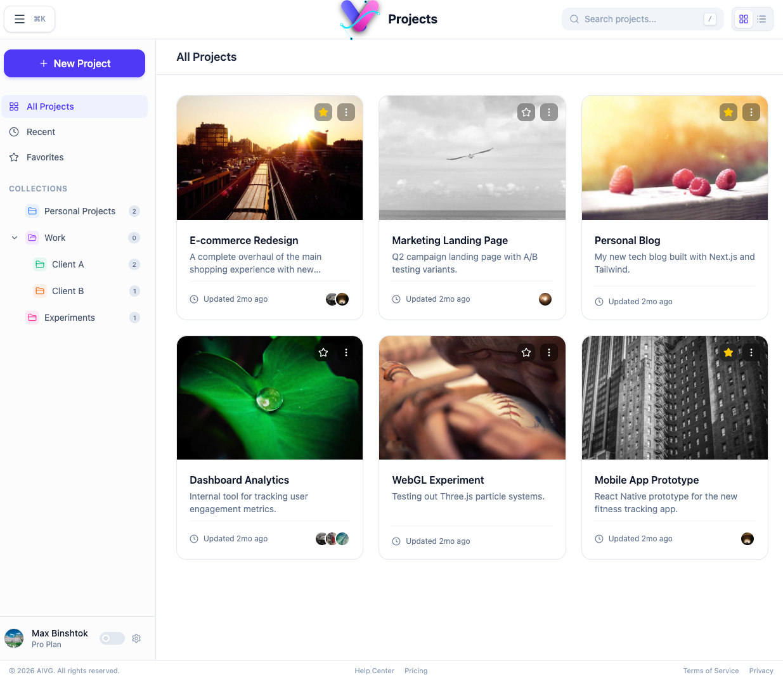Click Max Binshtok user name

(60, 633)
